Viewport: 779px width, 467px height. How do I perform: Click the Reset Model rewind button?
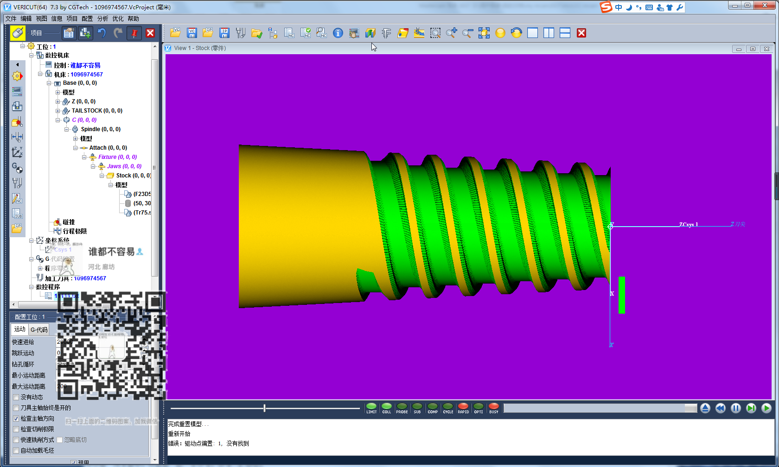coord(720,408)
